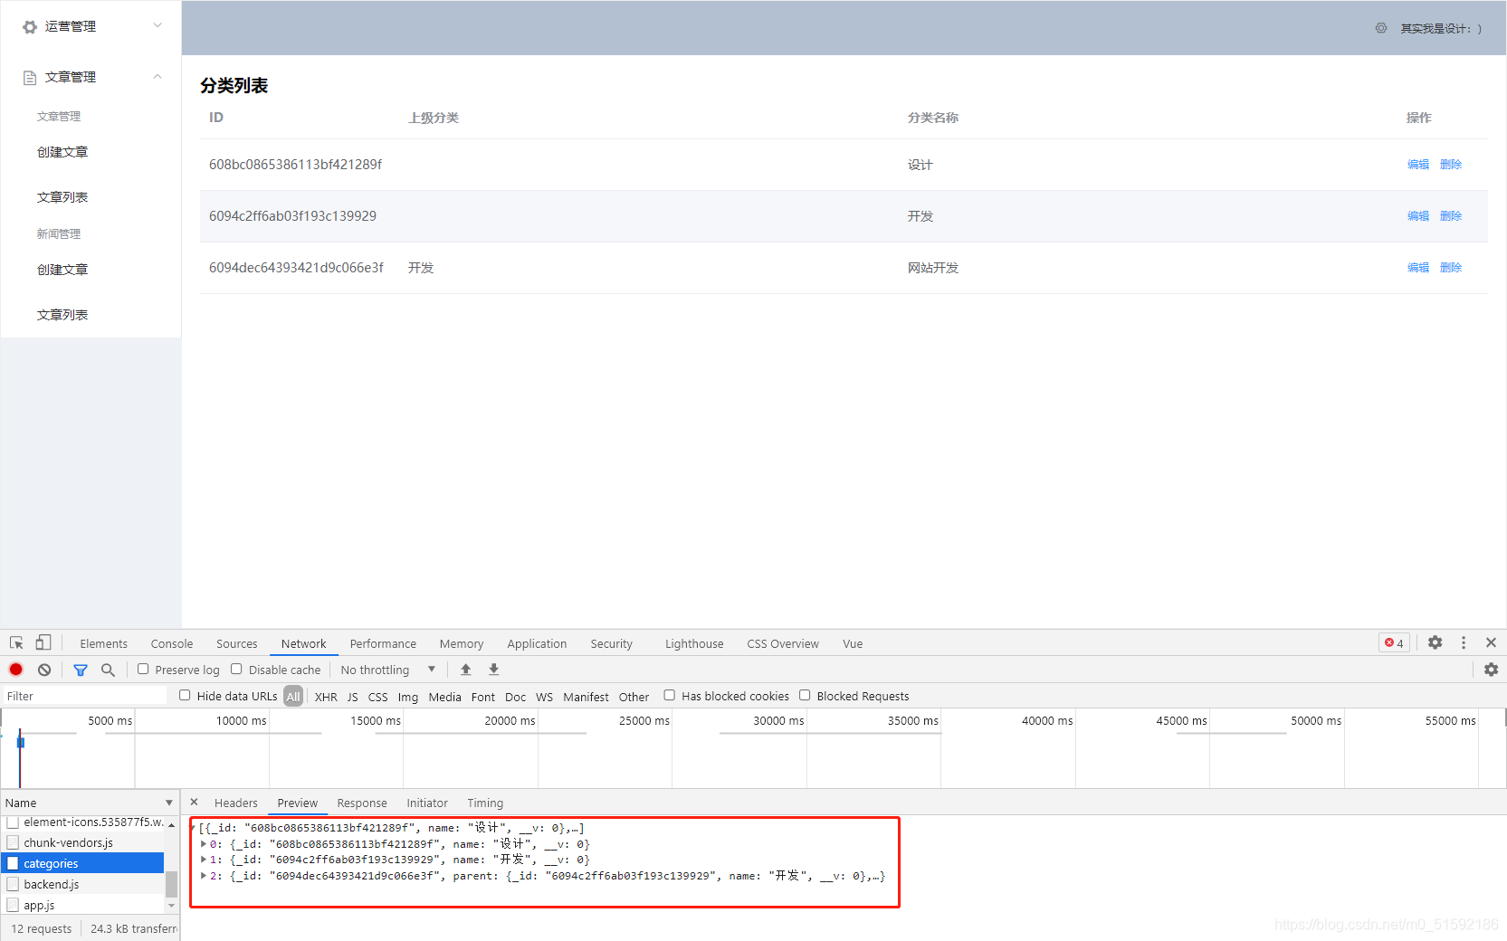
Task: Click the file icon of categories request
Action: 13,863
